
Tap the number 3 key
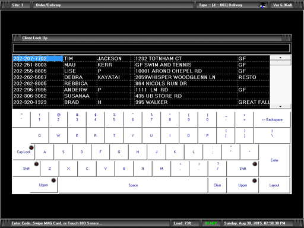[77, 119]
